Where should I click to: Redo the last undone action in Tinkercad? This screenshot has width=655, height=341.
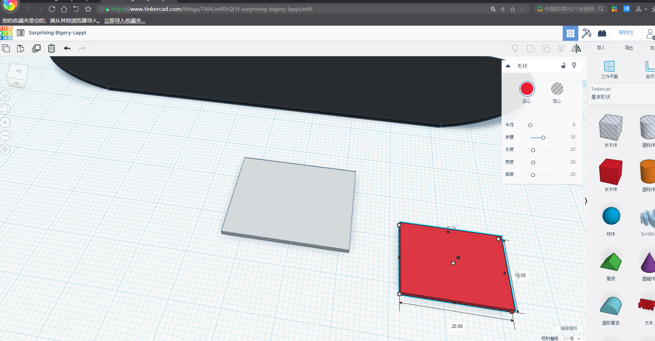[82, 48]
